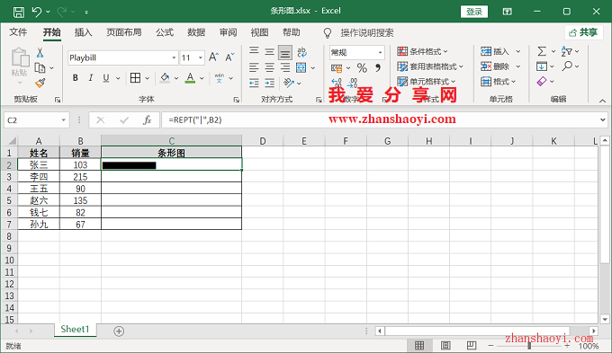The image size is (612, 353).
Task: Toggle bottom vertical align
Action: (x=285, y=52)
